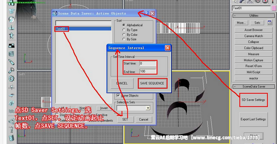Click reactor Rigid Body Collection icon
The image size is (277, 144).
coord(11,3)
